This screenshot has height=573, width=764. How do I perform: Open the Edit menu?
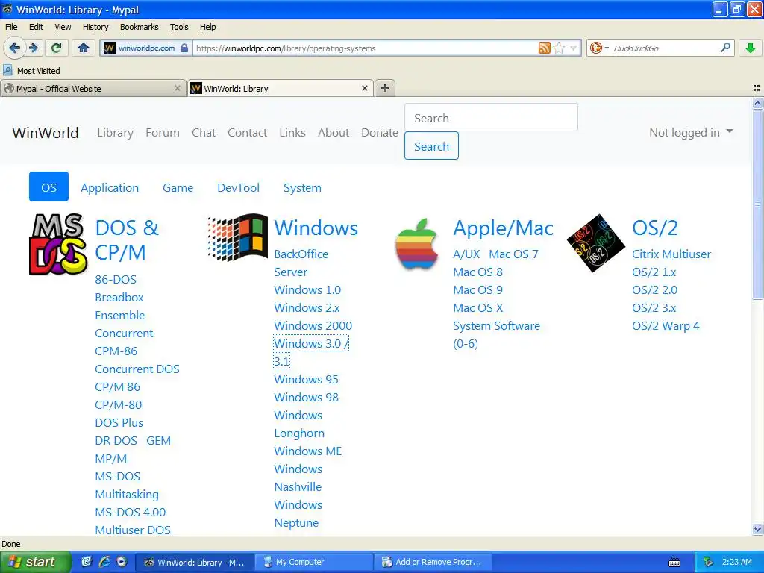click(x=36, y=27)
